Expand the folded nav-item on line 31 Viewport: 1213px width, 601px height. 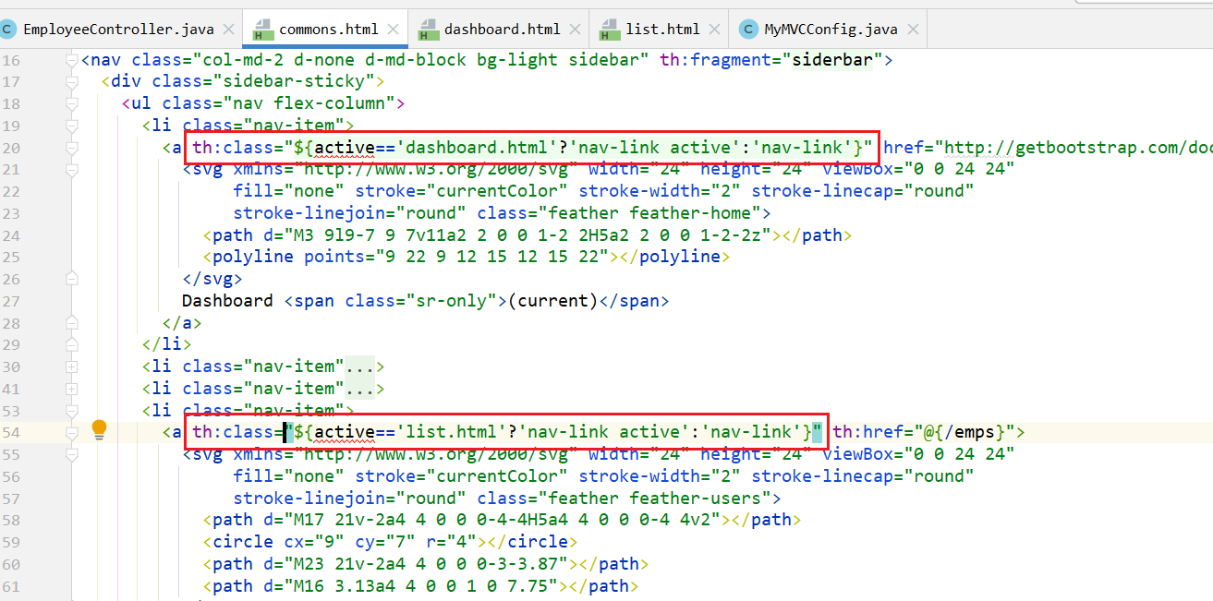(x=72, y=389)
